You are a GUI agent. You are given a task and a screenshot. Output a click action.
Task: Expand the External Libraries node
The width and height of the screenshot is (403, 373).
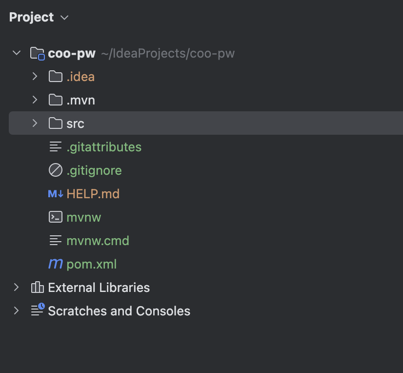click(x=17, y=288)
